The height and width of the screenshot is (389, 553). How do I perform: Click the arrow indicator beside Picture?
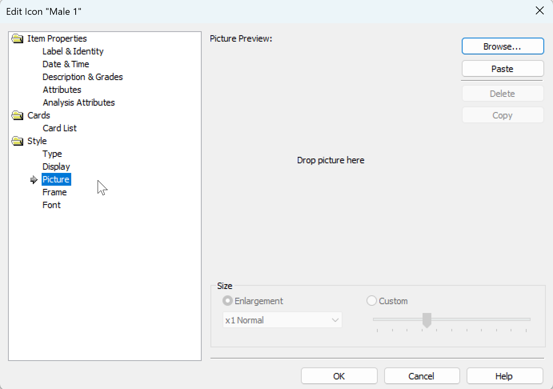tap(34, 179)
